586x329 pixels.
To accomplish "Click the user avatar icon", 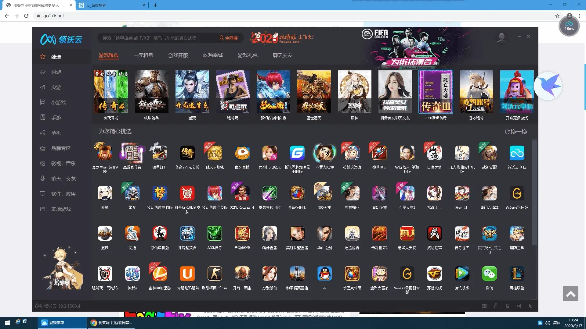I will click(501, 38).
